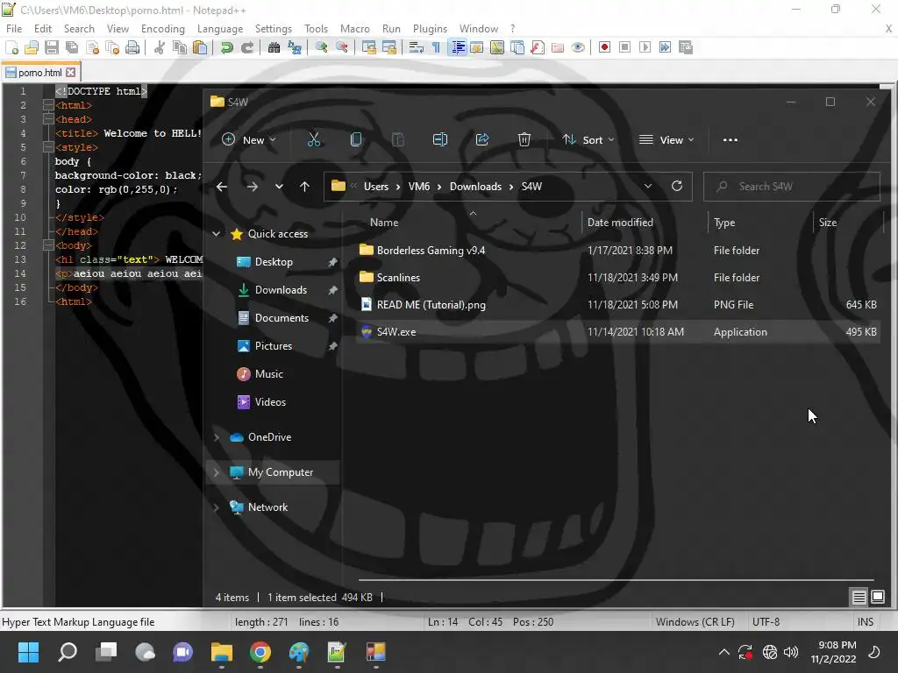The image size is (898, 673).
Task: Toggle Synchronize Horizontal Scrolling icon
Action: [x=389, y=47]
